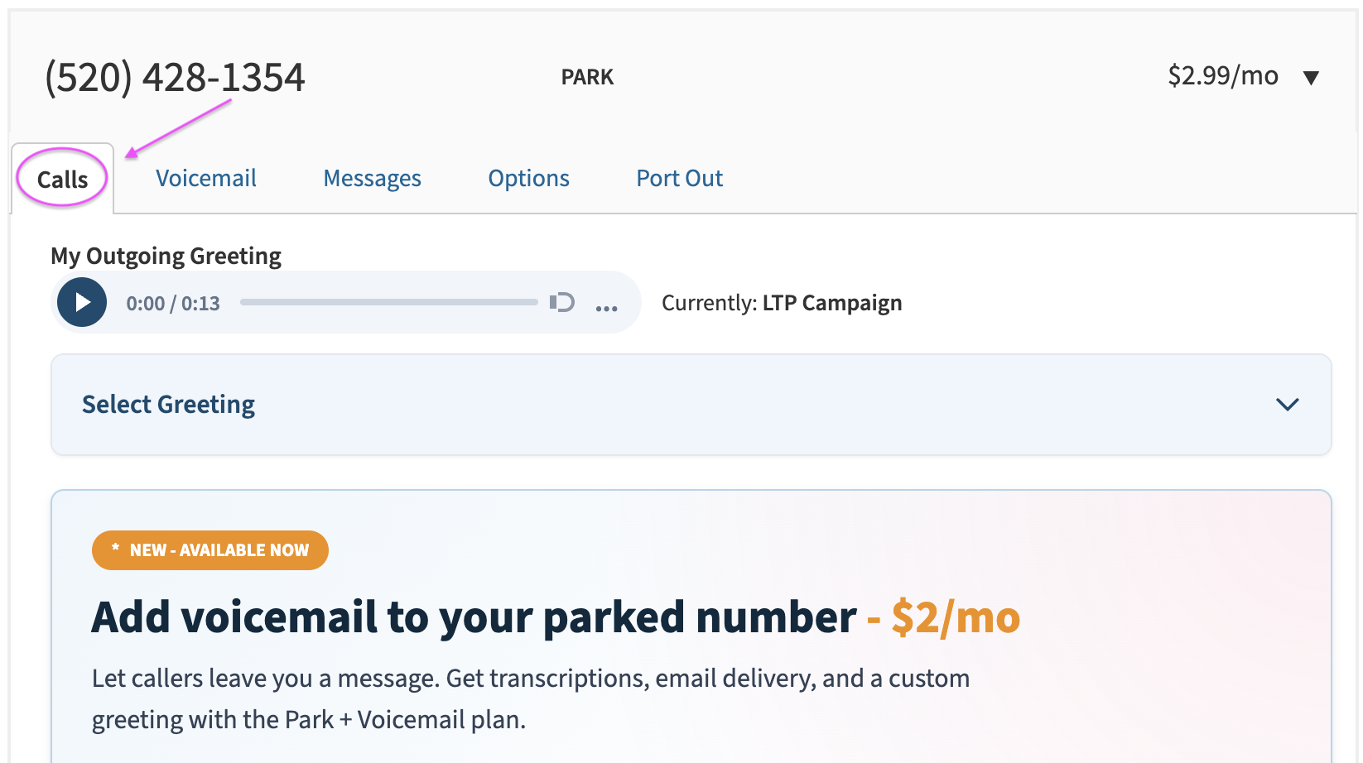
Task: Click the asterisk icon in the NEW badge
Action: pyautogui.click(x=116, y=548)
